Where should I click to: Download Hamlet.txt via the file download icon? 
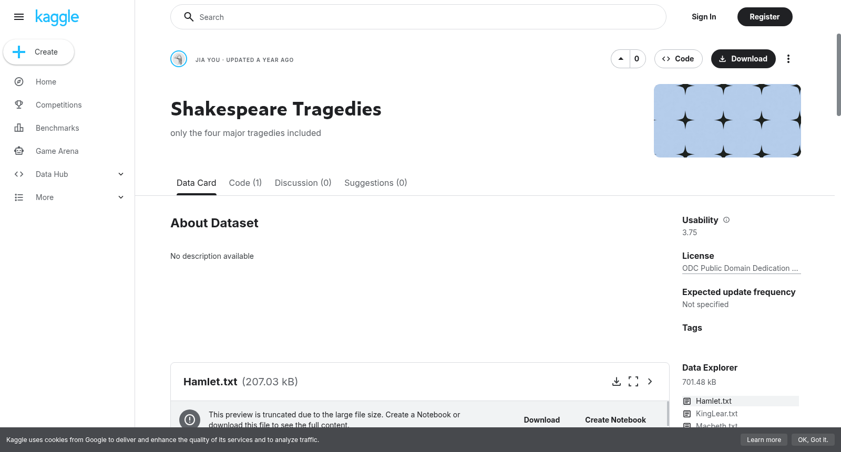[x=617, y=382]
